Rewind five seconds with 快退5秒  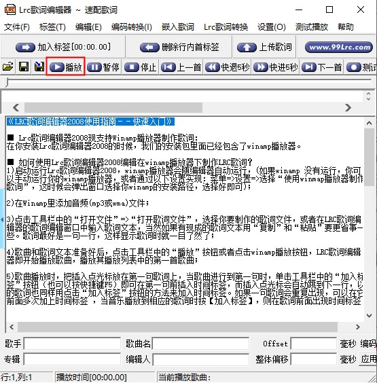tap(228, 67)
